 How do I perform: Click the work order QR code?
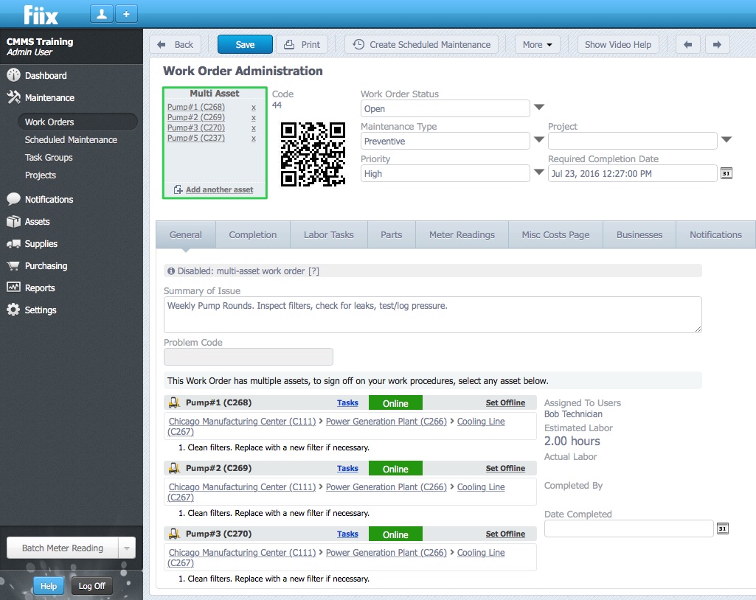point(313,154)
